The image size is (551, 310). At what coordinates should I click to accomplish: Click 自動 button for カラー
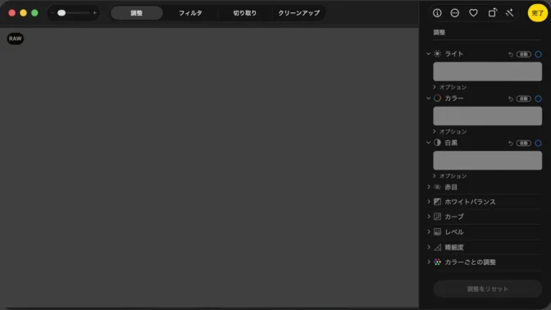tap(524, 98)
